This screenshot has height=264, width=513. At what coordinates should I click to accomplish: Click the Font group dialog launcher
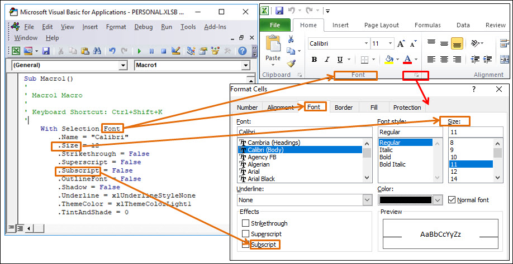[416, 75]
